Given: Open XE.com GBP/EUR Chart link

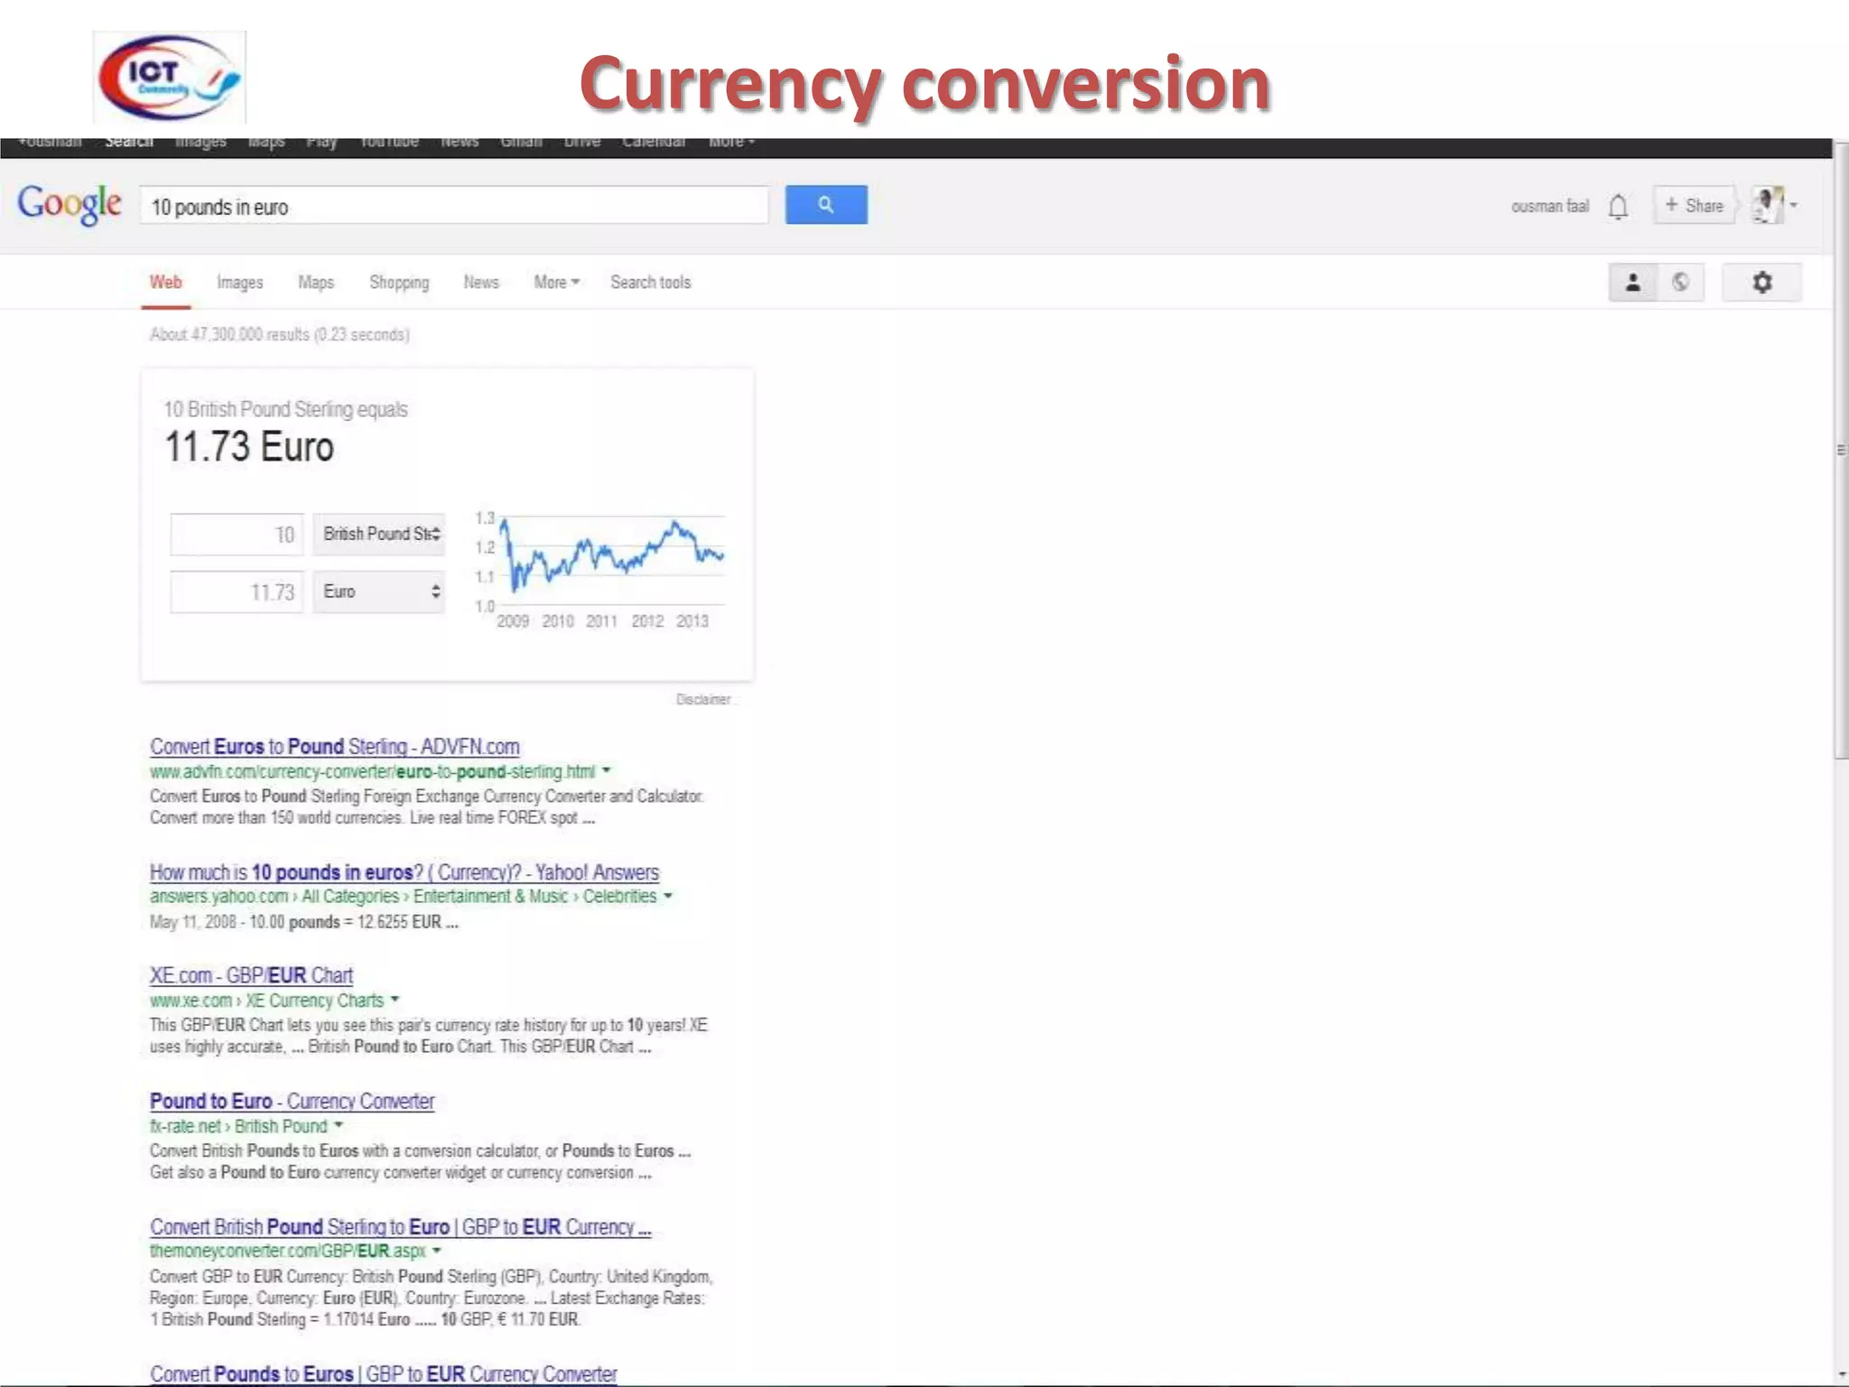Looking at the screenshot, I should coord(251,975).
